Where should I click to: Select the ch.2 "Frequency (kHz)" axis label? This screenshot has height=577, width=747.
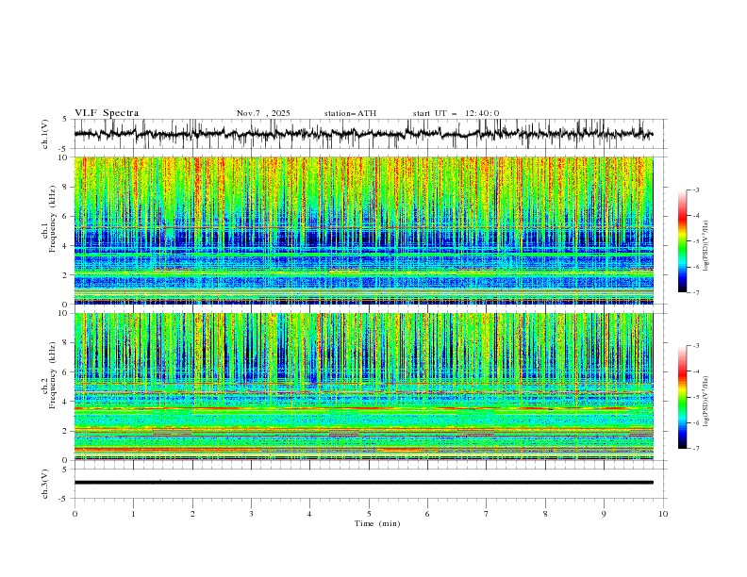point(52,375)
